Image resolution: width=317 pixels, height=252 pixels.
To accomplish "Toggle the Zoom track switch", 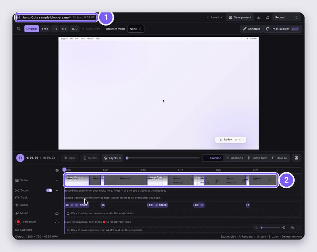I will (x=49, y=190).
